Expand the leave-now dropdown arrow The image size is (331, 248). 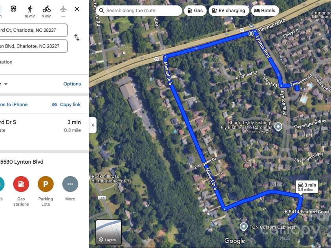coord(6,84)
